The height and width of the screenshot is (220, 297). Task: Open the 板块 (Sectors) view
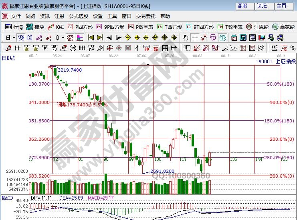coord(35,27)
